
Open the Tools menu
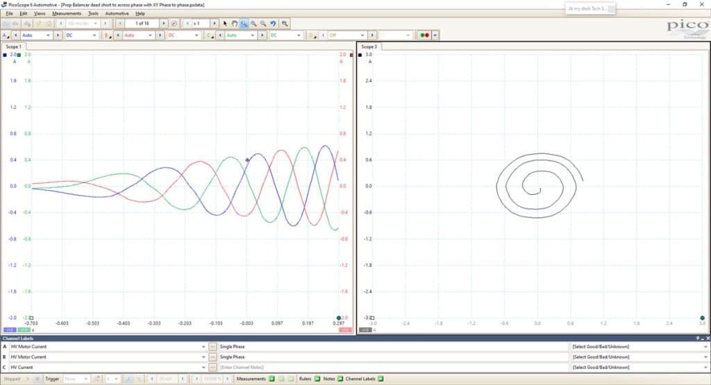[x=93, y=14]
